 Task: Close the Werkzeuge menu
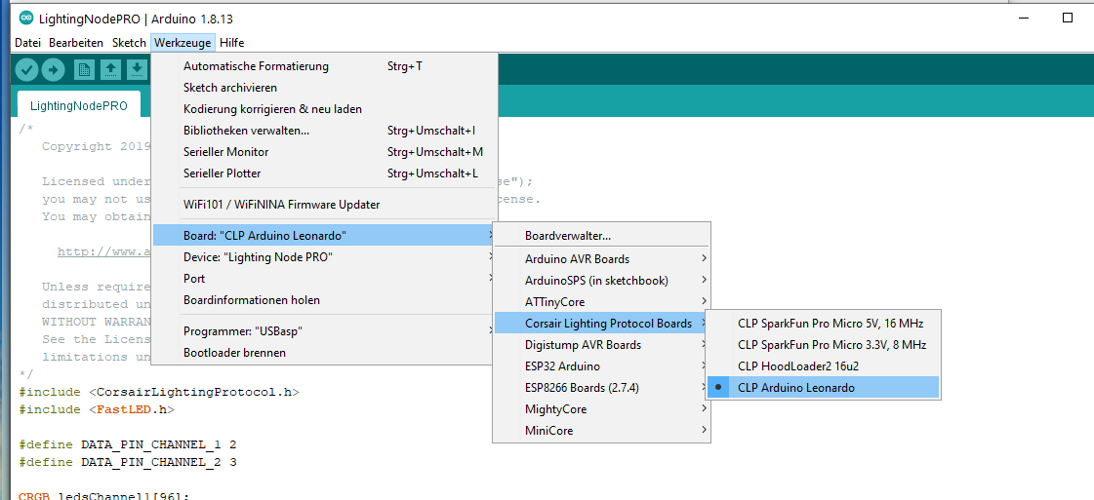[x=182, y=43]
